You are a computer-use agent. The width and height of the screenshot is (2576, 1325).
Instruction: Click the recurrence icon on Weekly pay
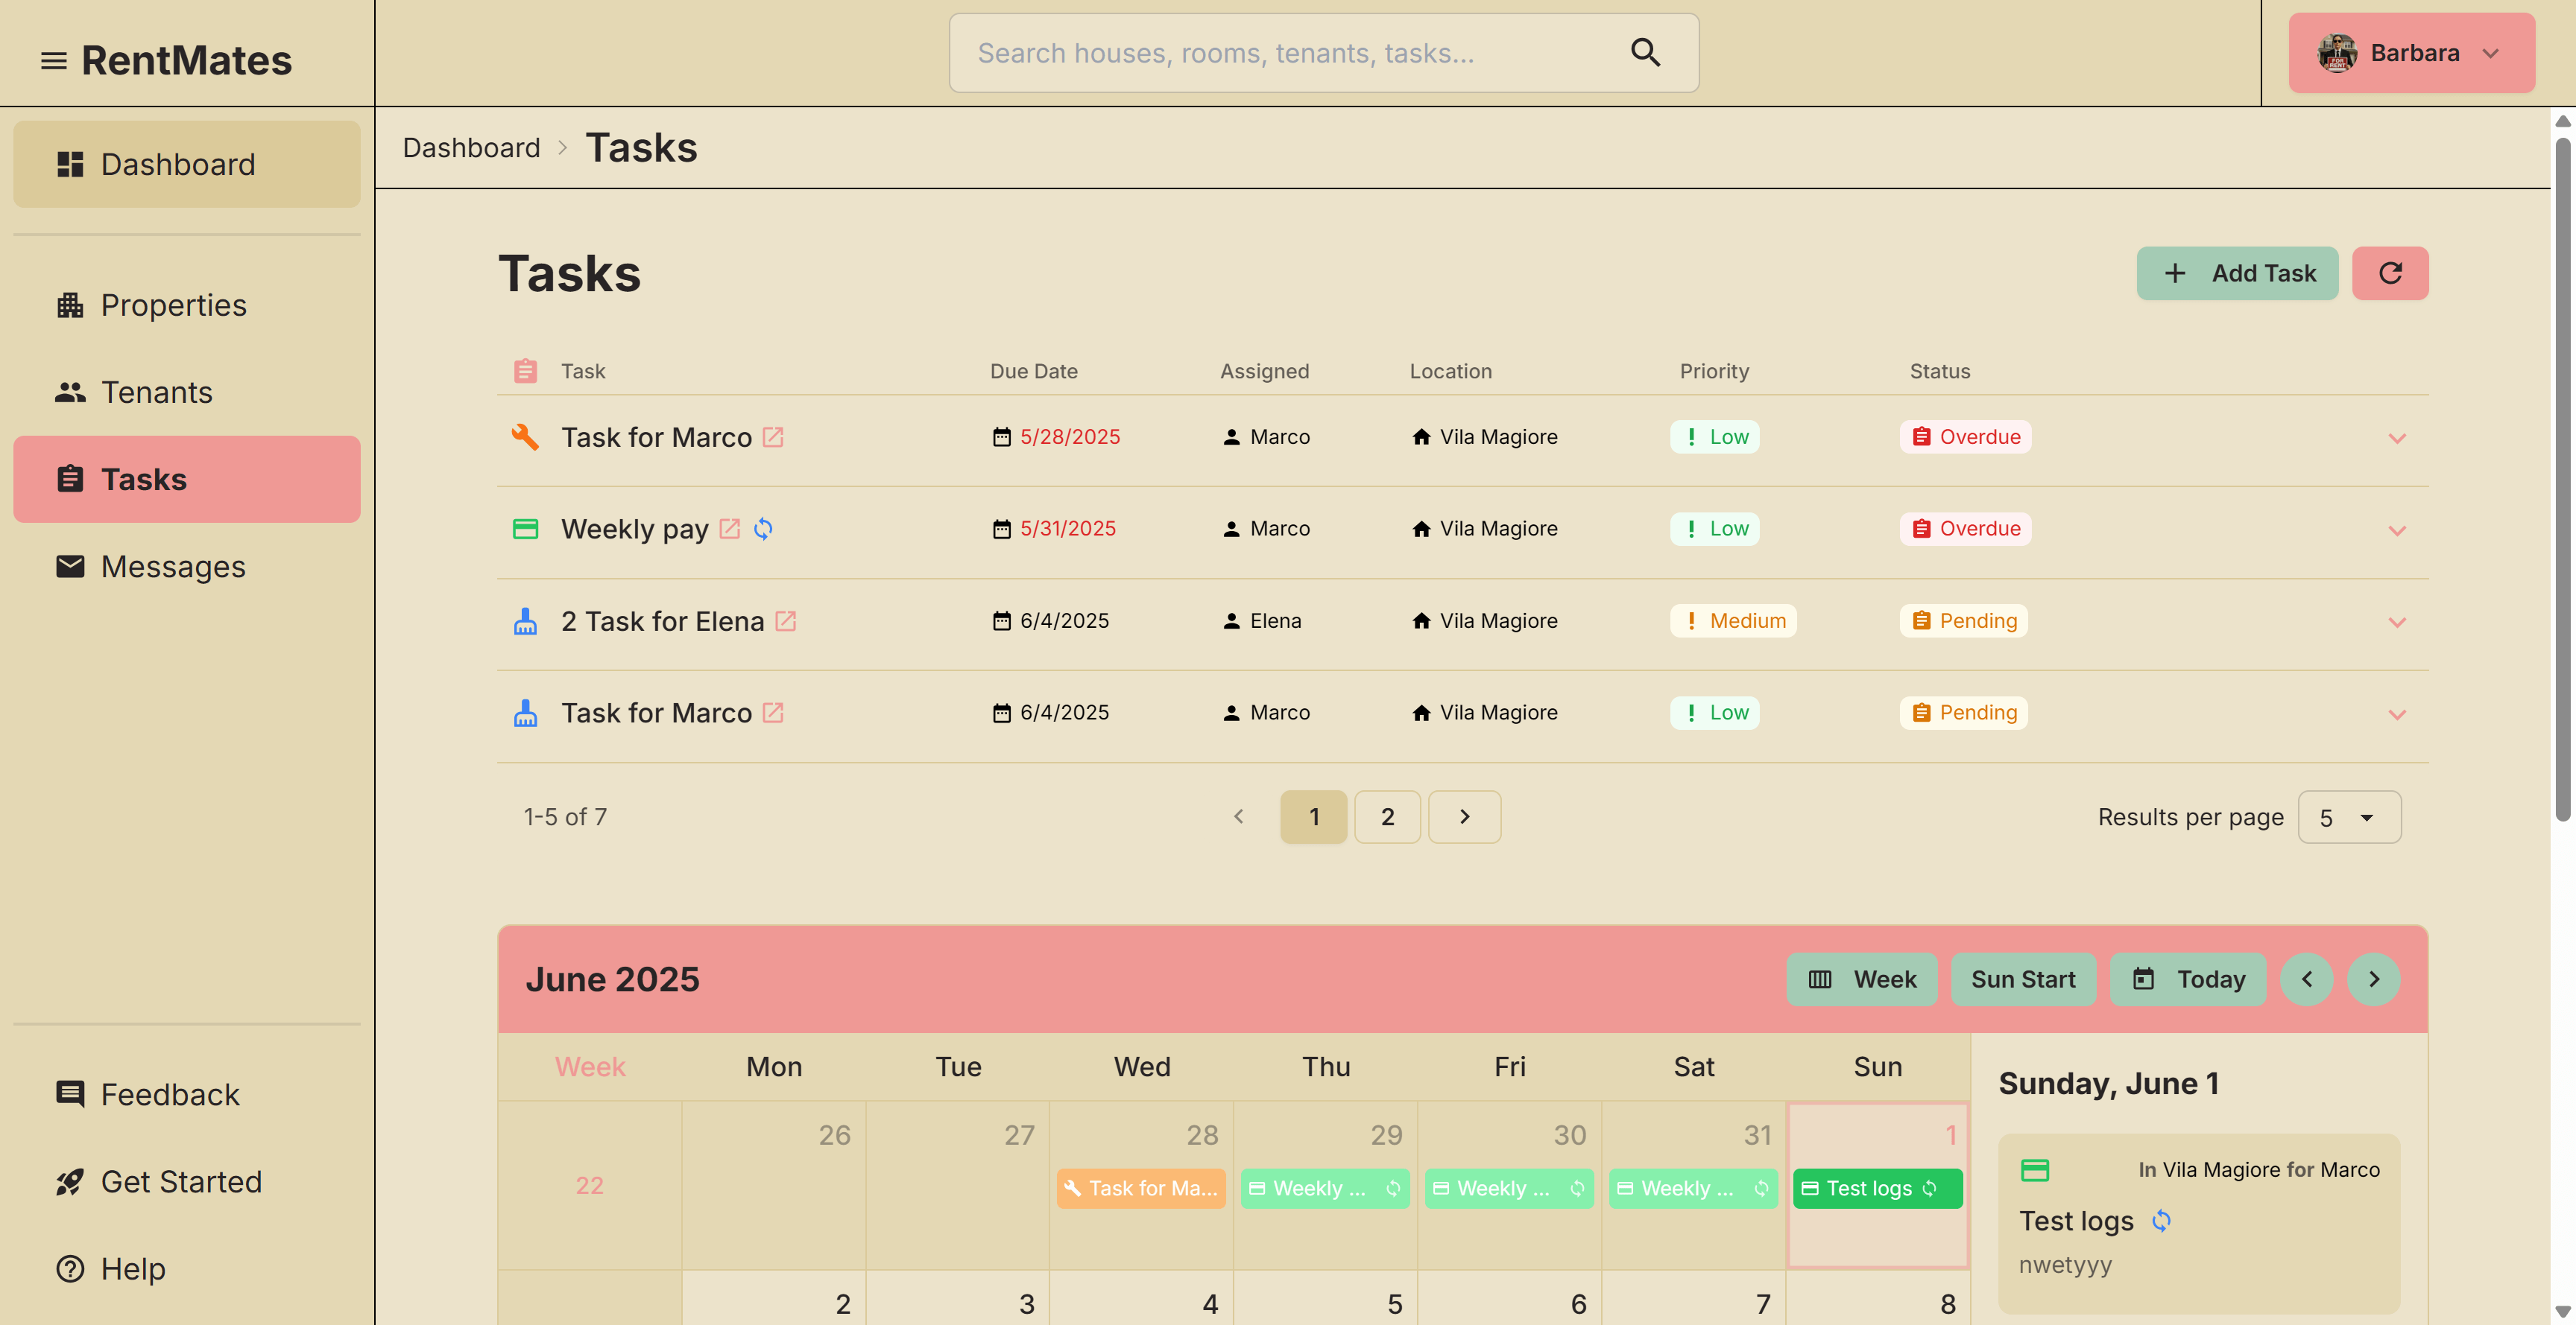point(763,529)
